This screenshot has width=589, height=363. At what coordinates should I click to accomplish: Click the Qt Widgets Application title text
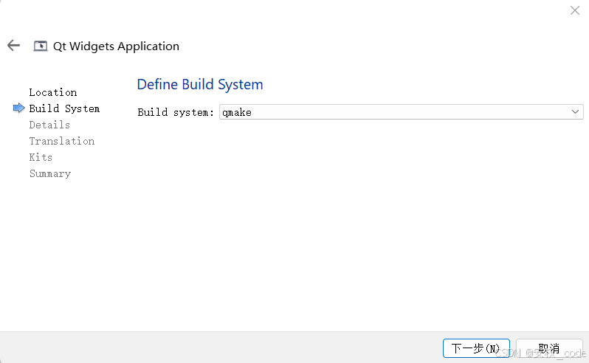click(x=116, y=46)
